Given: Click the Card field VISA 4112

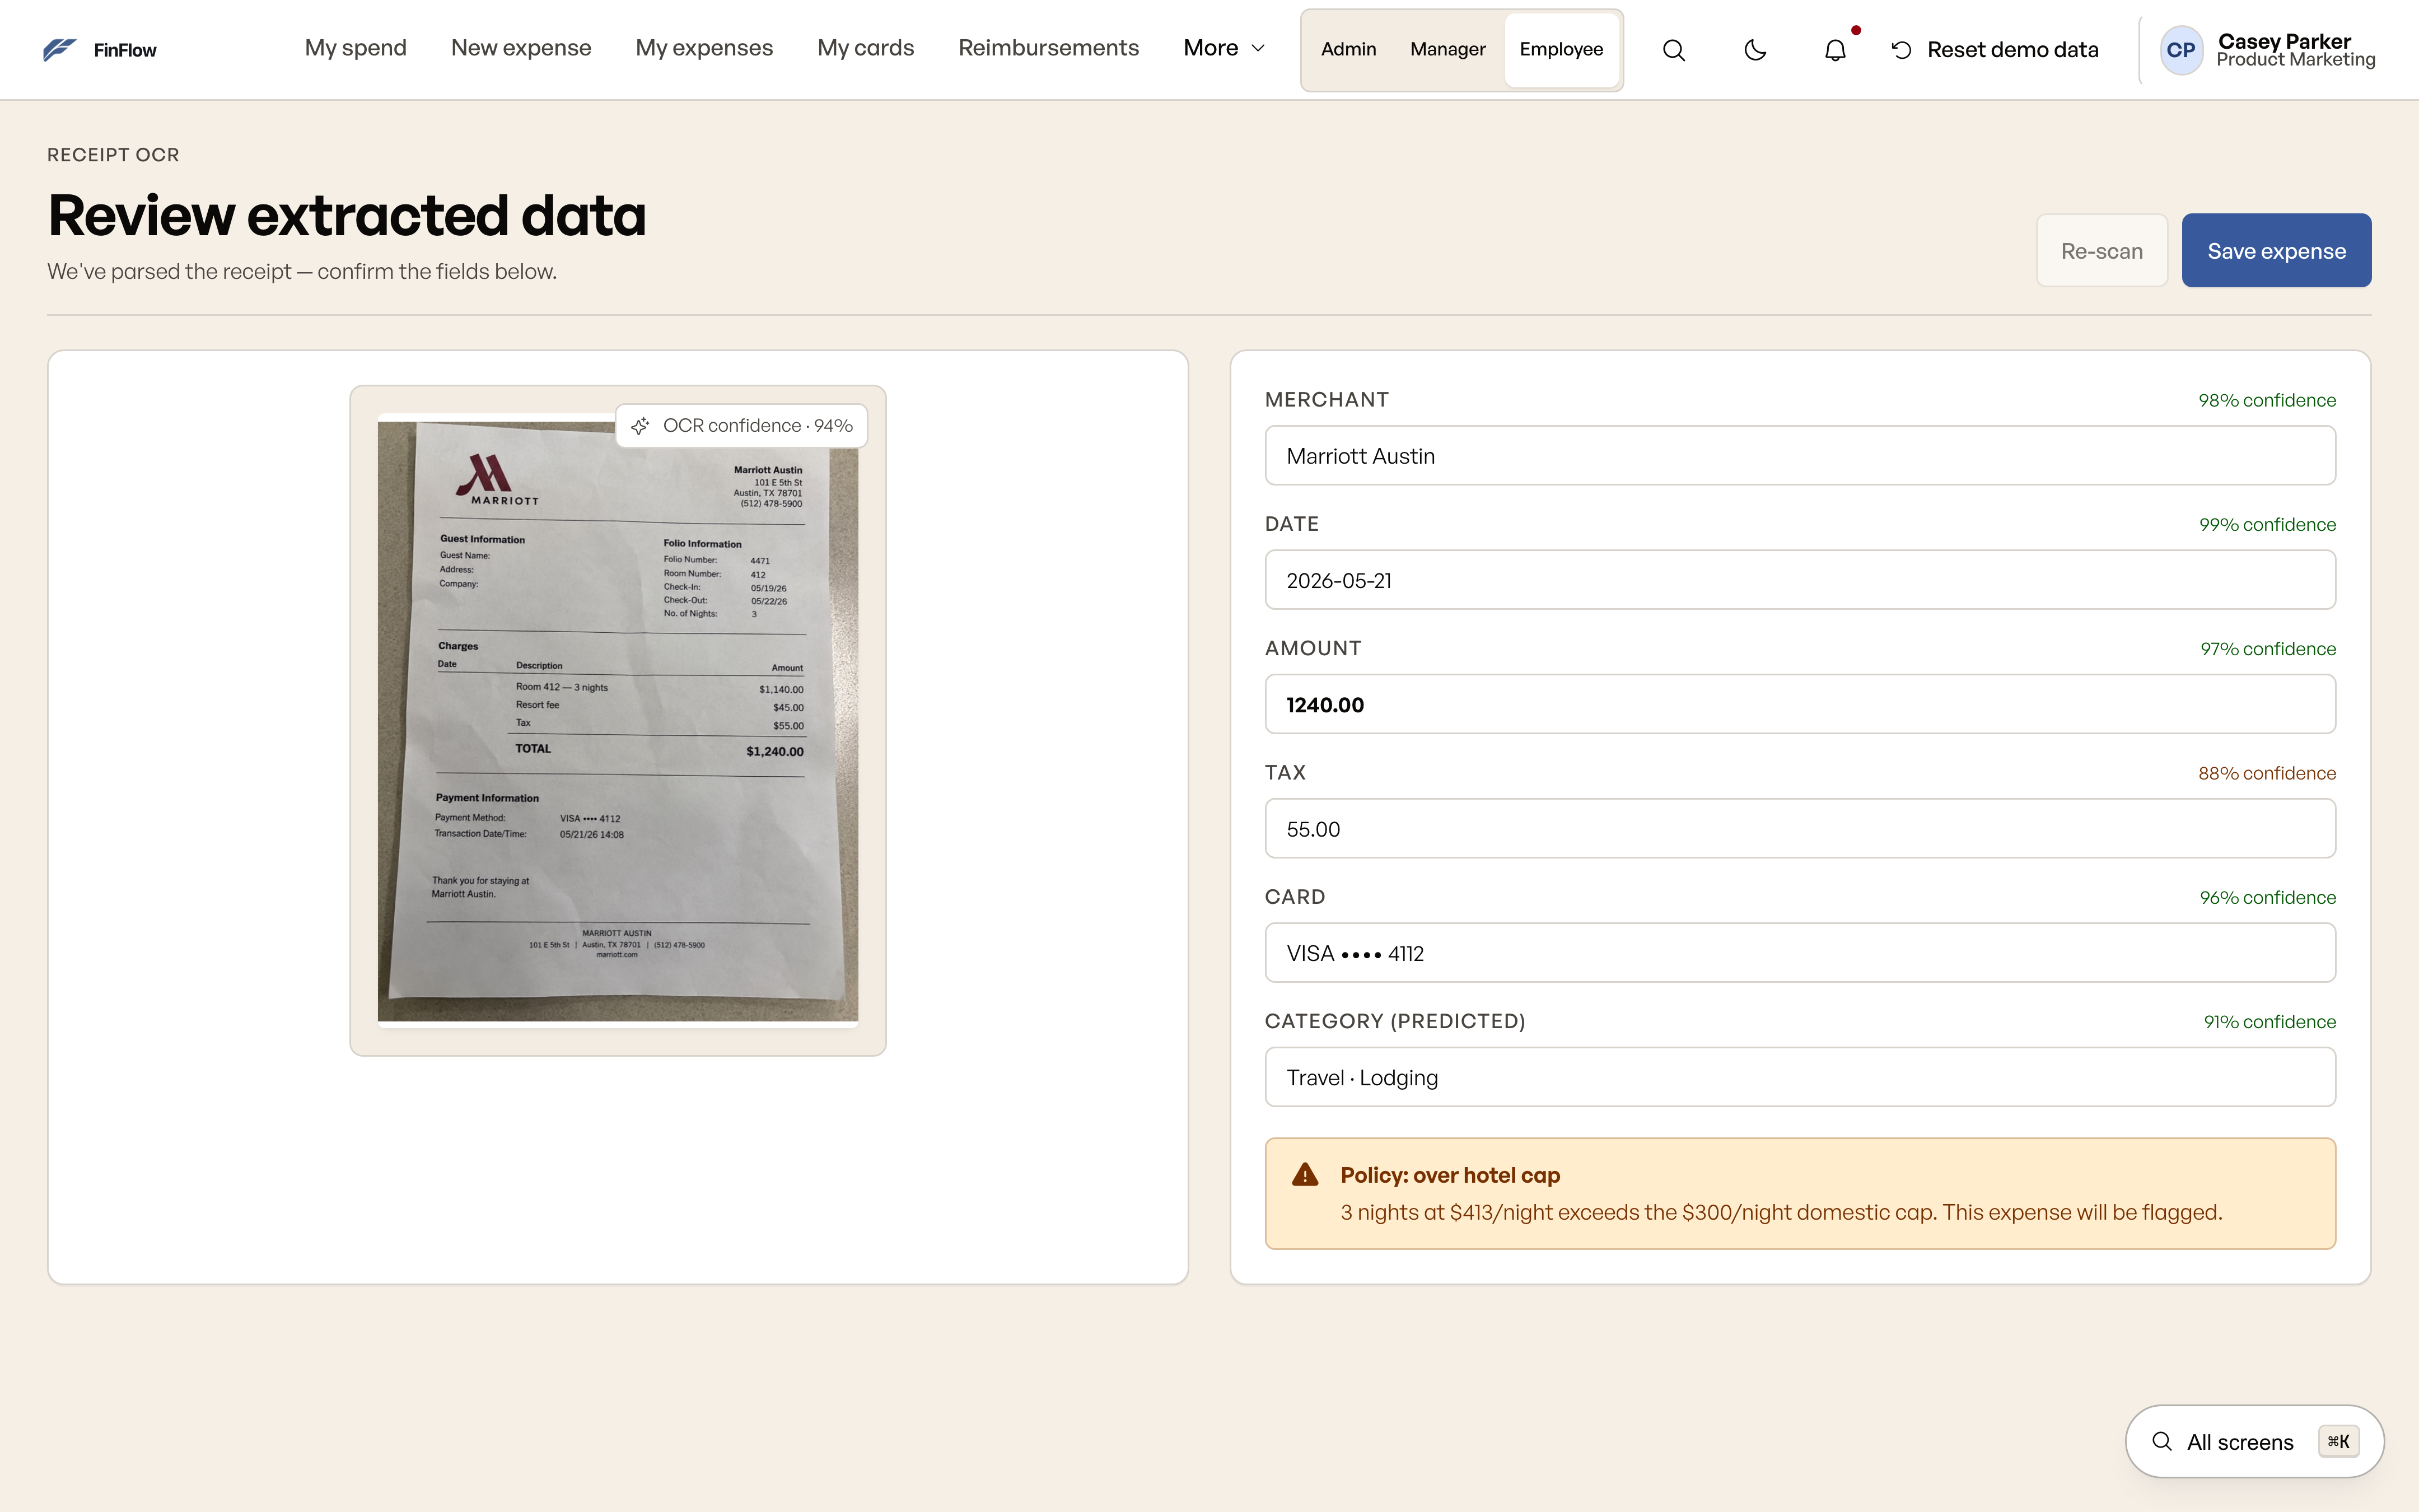Looking at the screenshot, I should point(1800,953).
